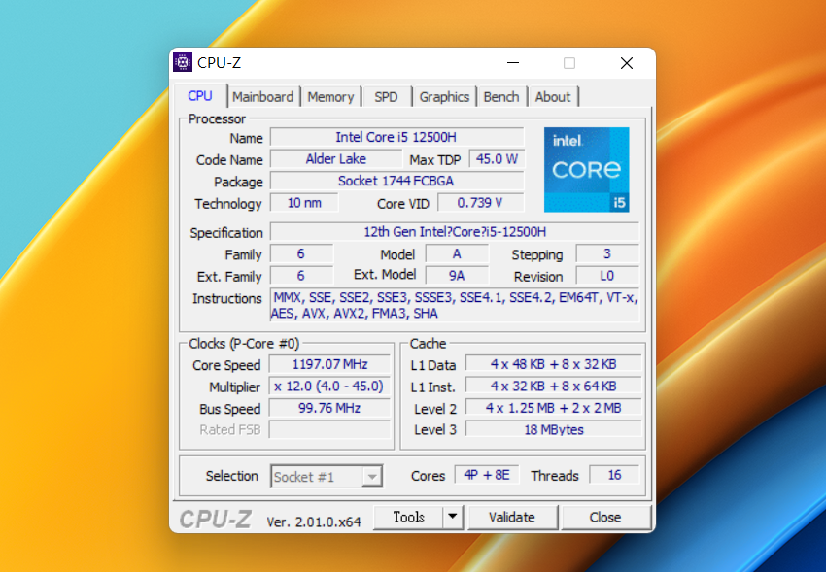Click the Stepping value 3
Image resolution: width=826 pixels, height=572 pixels.
point(607,253)
